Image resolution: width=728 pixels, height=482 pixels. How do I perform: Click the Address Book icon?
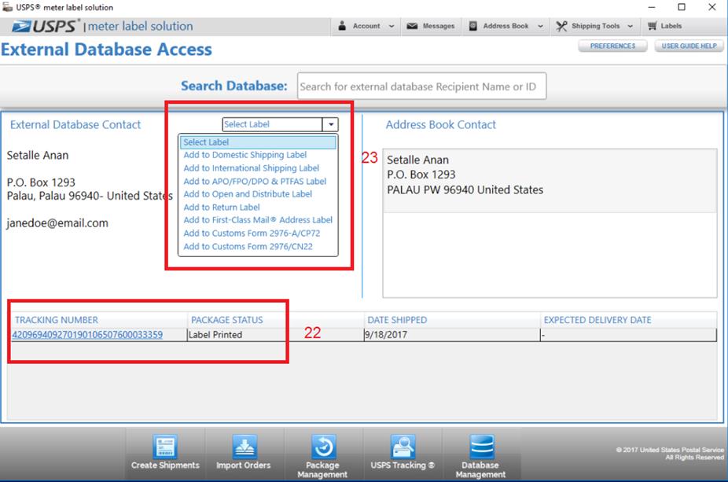point(473,26)
